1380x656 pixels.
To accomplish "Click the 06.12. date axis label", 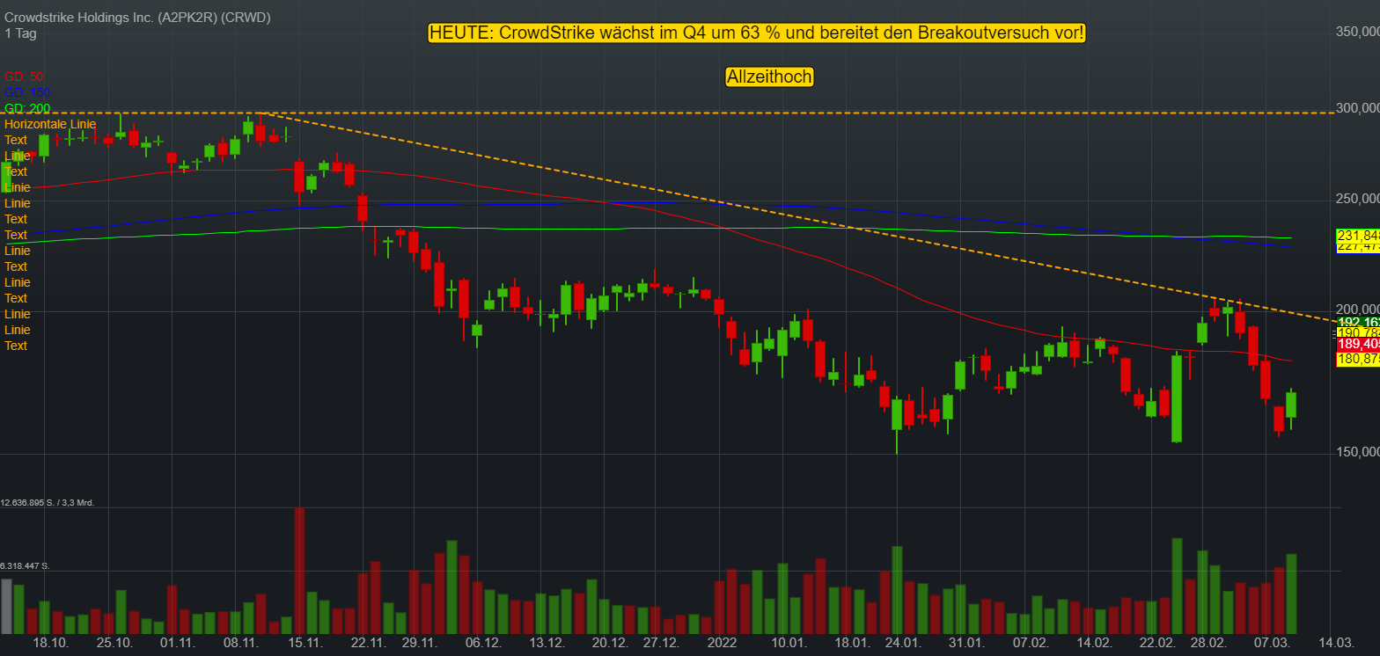I will [483, 644].
